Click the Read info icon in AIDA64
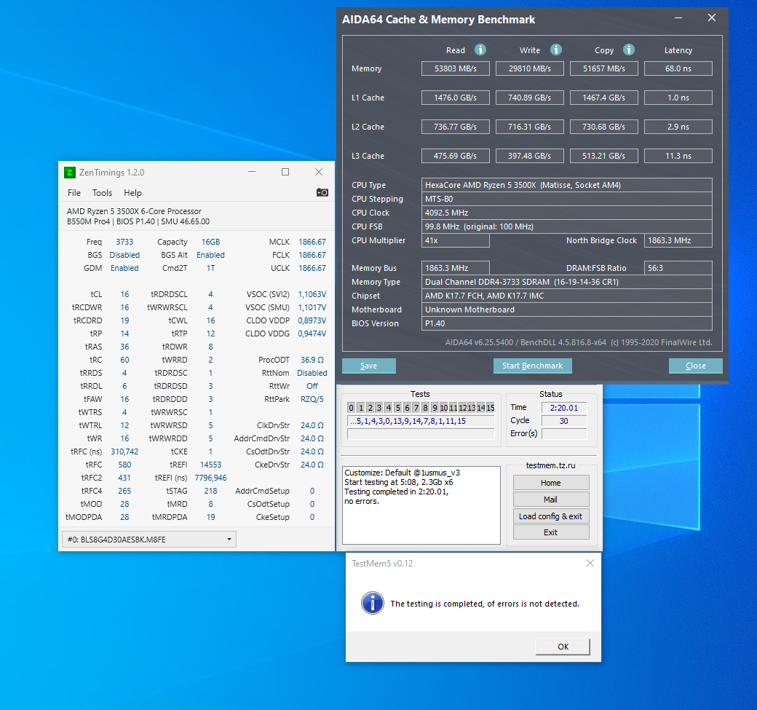This screenshot has width=757, height=710. click(480, 50)
